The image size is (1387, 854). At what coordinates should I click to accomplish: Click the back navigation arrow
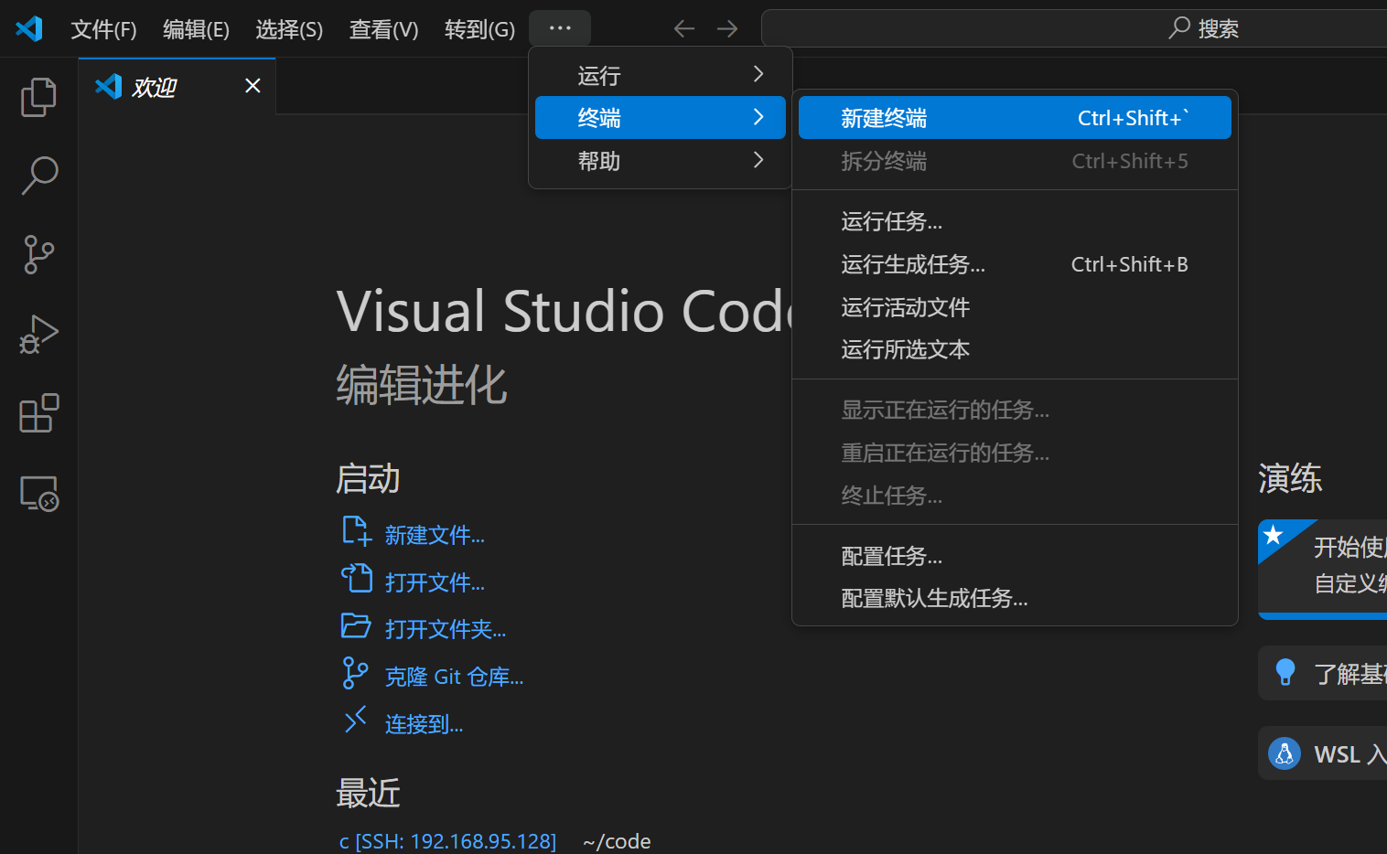point(684,29)
